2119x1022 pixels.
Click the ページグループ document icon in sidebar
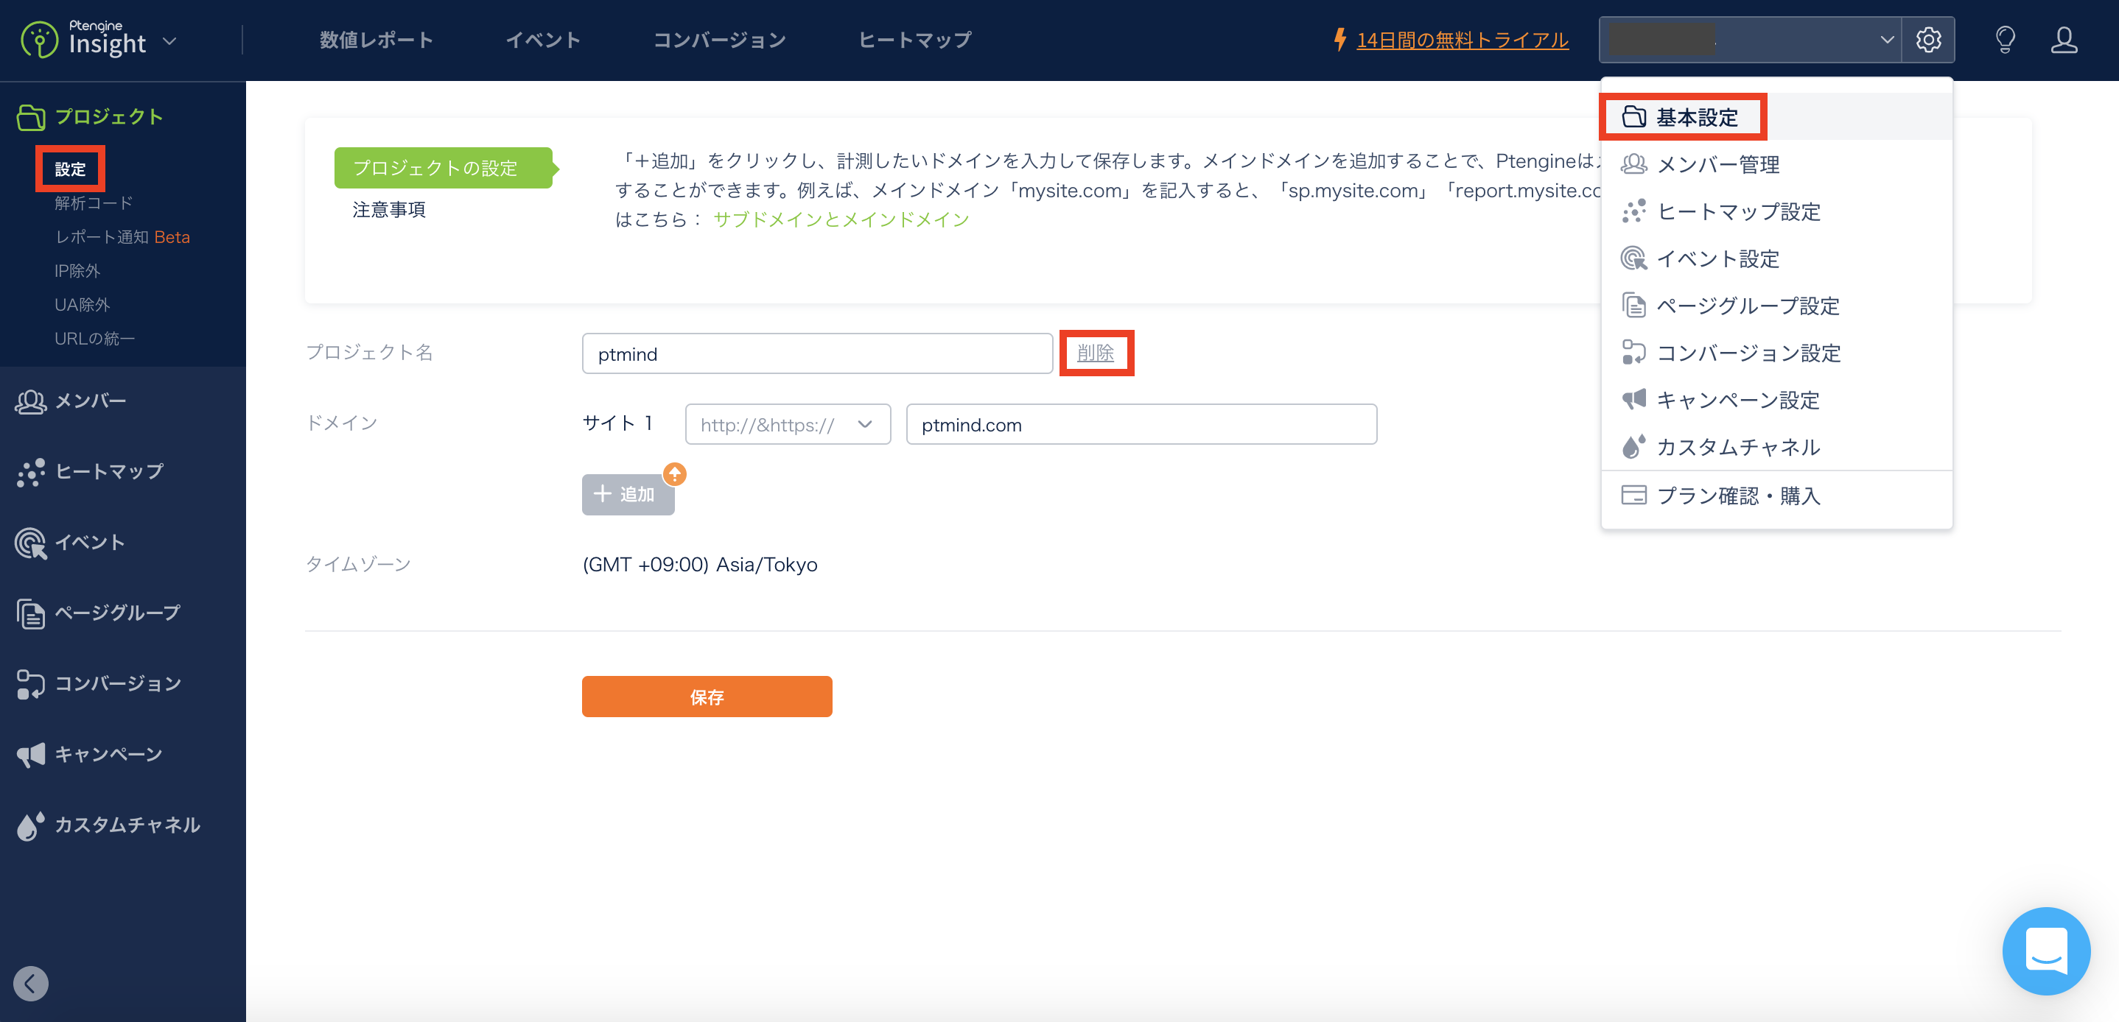[x=31, y=613]
